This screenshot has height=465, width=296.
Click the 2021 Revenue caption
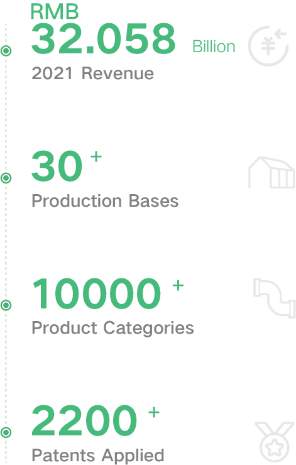click(92, 74)
